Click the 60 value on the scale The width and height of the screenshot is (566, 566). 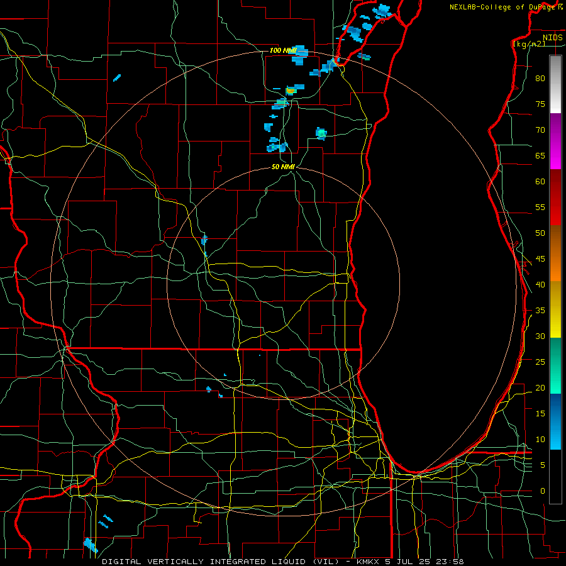click(540, 182)
